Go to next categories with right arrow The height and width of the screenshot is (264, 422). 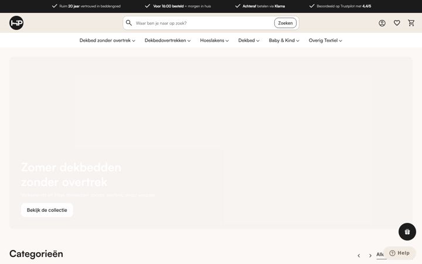[x=370, y=255]
